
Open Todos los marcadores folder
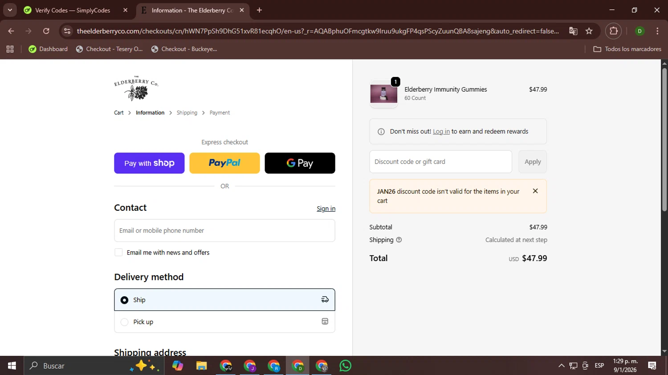(x=627, y=49)
